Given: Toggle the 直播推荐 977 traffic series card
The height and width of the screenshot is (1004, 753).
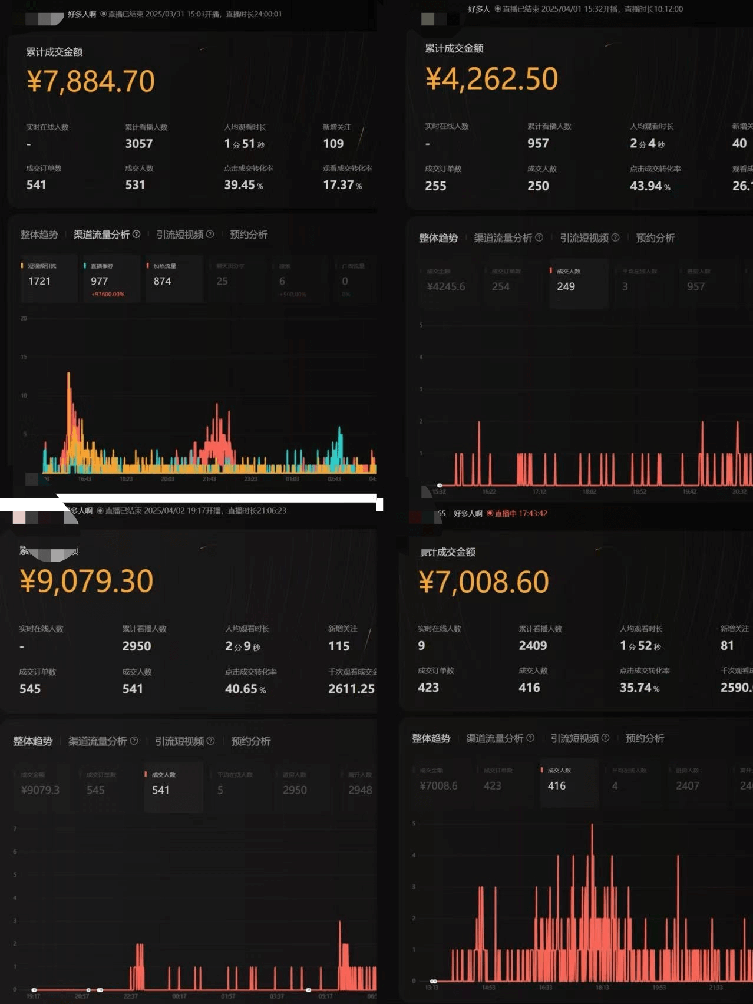Looking at the screenshot, I should click(111, 278).
